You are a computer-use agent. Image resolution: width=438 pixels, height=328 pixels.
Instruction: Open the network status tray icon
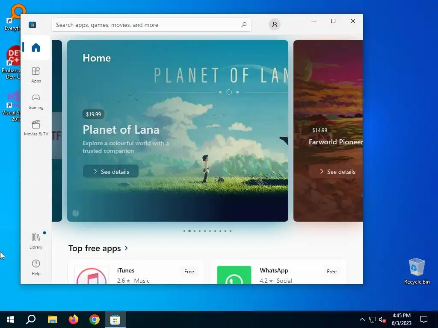(x=373, y=319)
